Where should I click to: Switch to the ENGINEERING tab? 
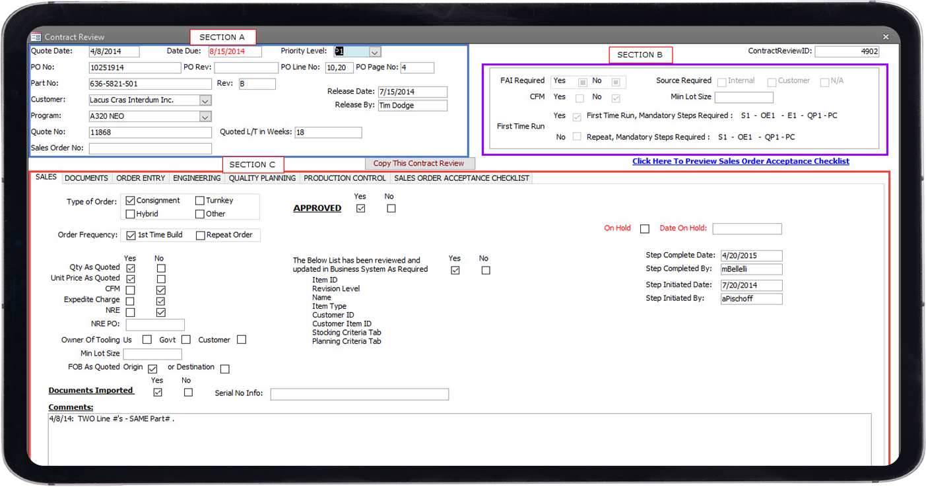click(197, 178)
